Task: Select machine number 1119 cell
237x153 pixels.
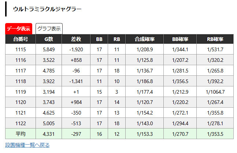Action: pyautogui.click(x=21, y=92)
